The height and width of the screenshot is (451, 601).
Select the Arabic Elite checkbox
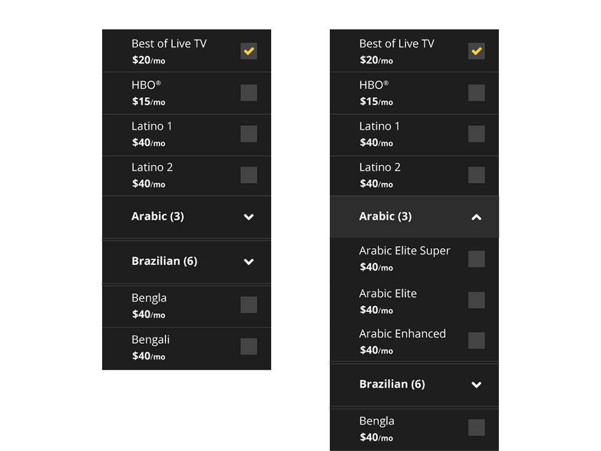pos(476,300)
